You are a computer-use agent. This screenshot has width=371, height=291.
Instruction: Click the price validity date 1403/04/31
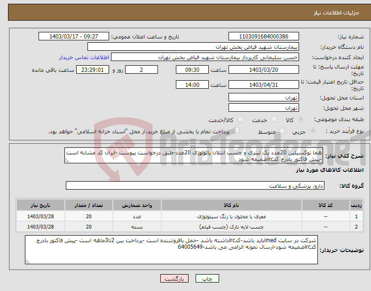point(264,84)
